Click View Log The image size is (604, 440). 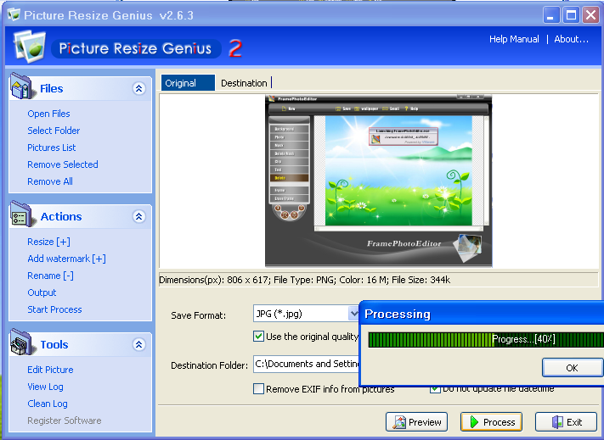click(46, 387)
